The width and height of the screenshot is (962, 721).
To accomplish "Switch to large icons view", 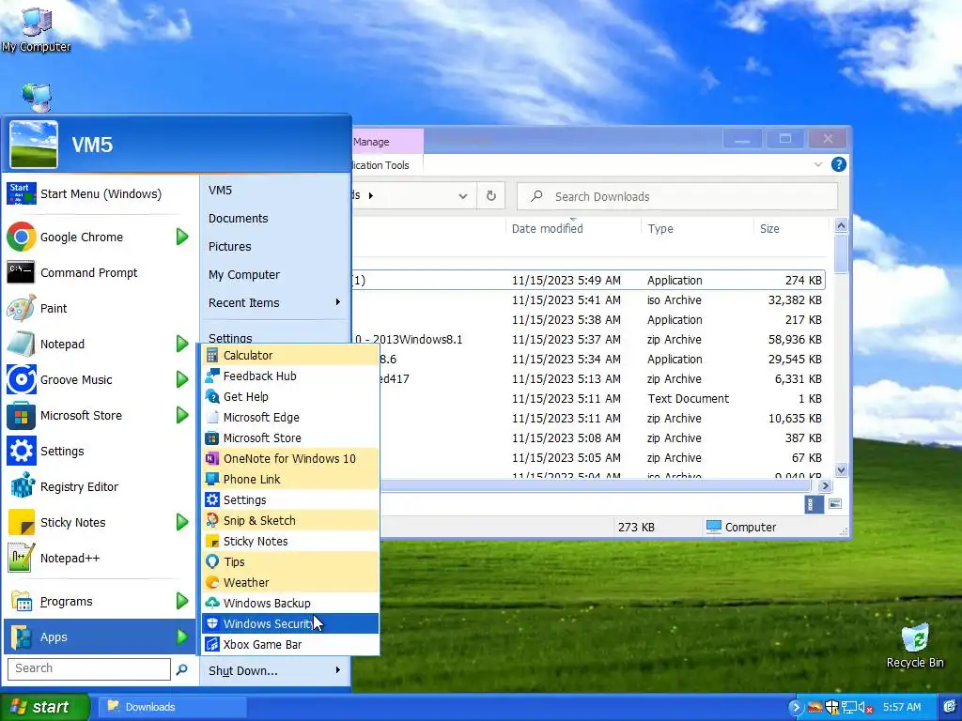I will (x=835, y=504).
